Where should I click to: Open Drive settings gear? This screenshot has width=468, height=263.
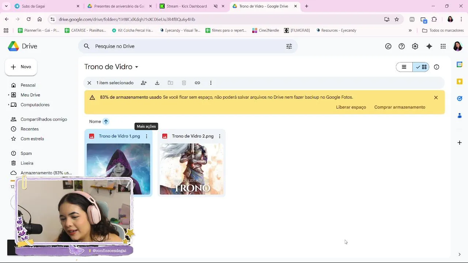415,46
